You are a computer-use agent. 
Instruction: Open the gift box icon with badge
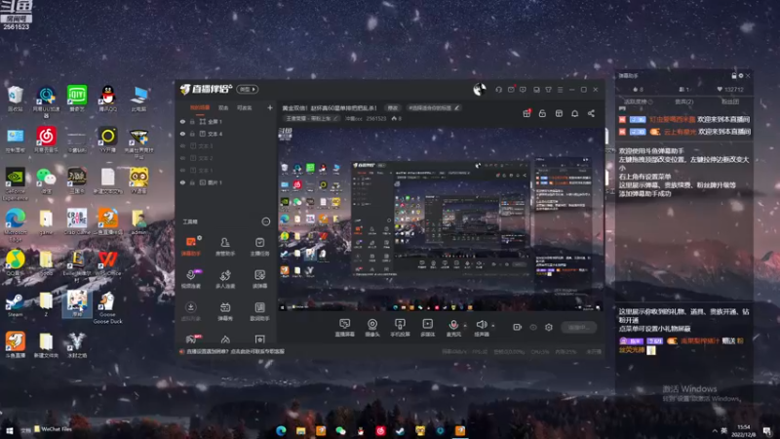point(526,113)
